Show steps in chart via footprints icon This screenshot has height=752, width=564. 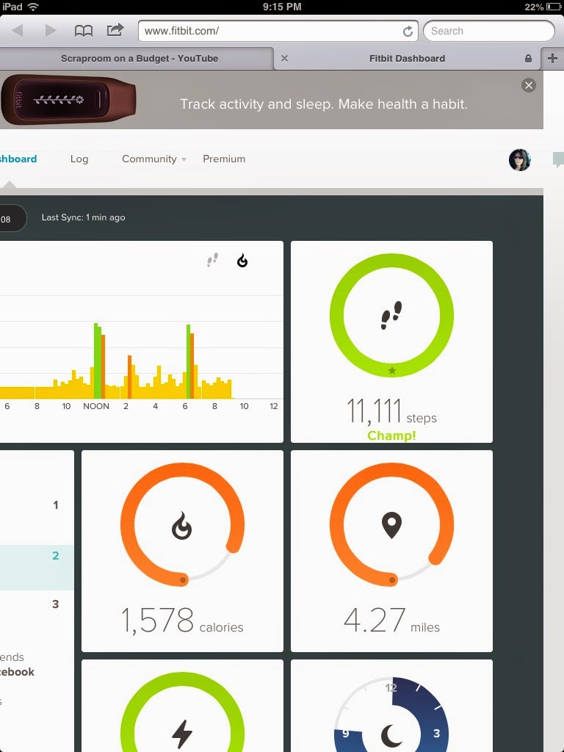[212, 260]
